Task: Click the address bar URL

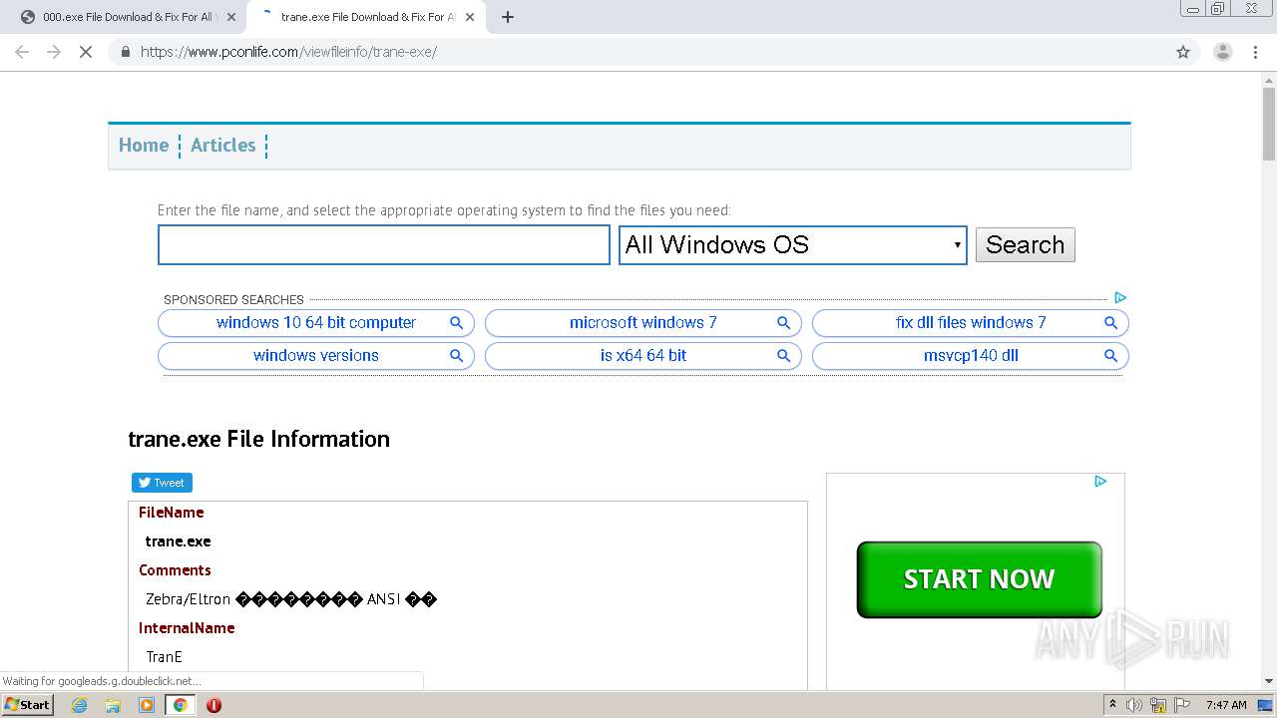Action: click(x=288, y=52)
